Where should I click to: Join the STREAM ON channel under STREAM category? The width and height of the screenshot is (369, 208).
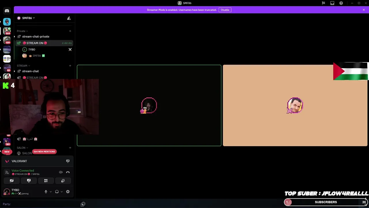pos(44,77)
